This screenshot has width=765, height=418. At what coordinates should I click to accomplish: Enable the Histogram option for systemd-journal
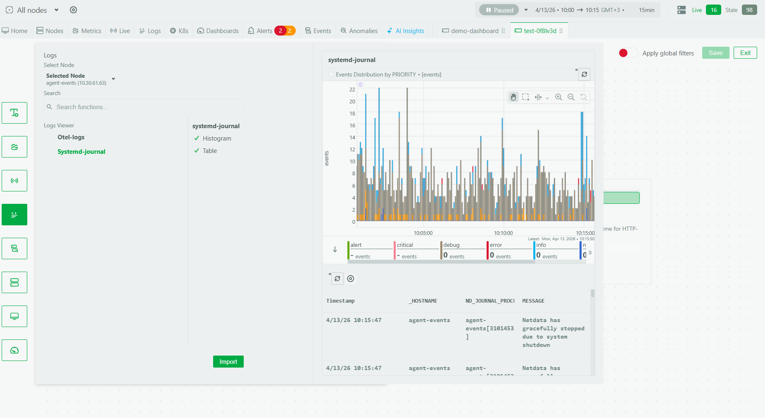pyautogui.click(x=197, y=138)
